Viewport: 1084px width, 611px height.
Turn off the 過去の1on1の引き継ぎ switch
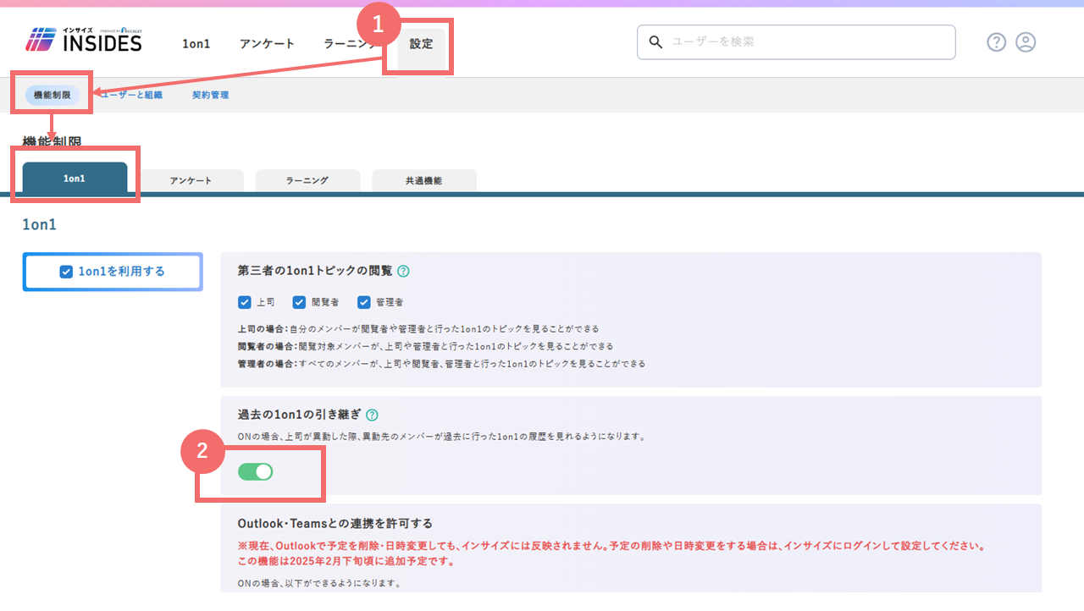point(255,471)
